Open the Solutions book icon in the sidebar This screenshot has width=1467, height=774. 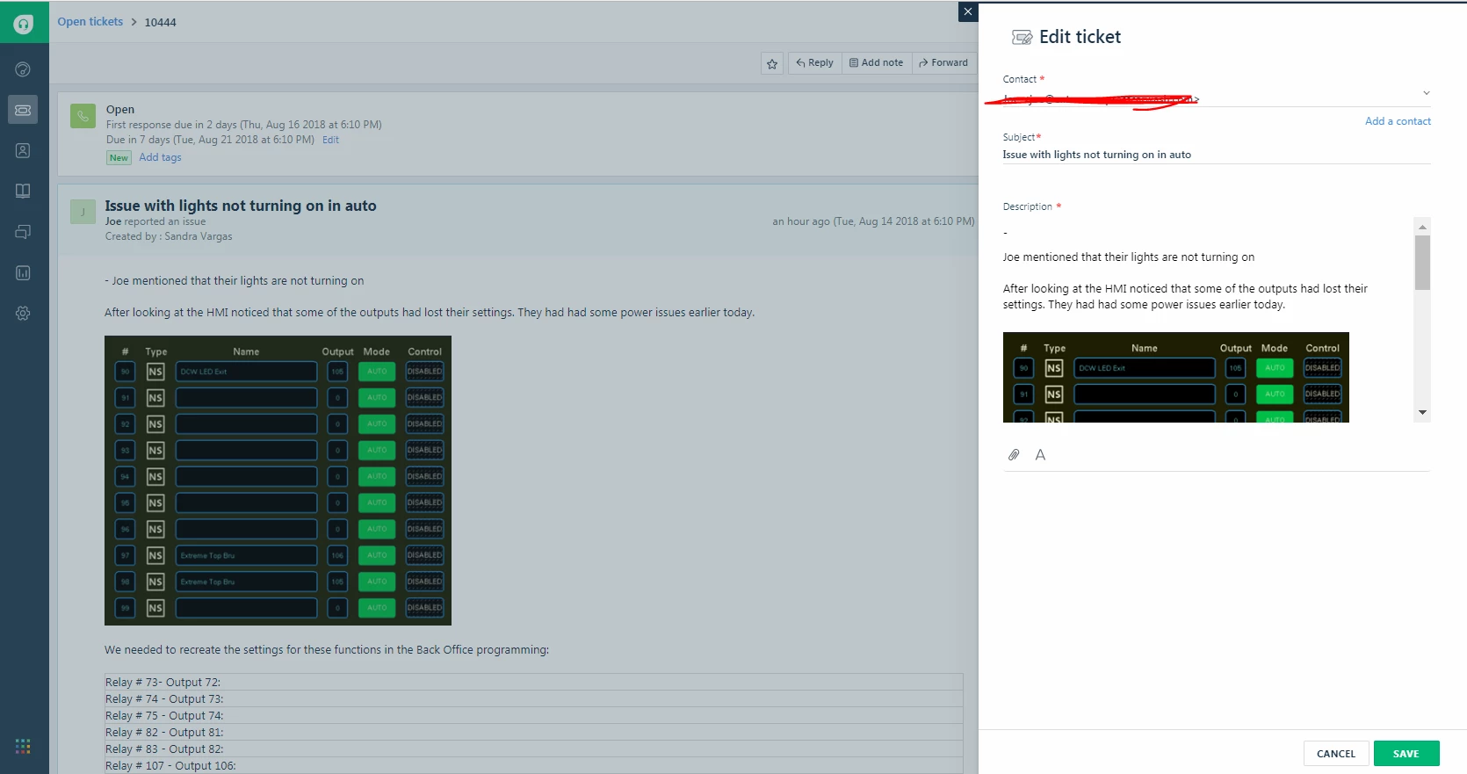[x=23, y=191]
